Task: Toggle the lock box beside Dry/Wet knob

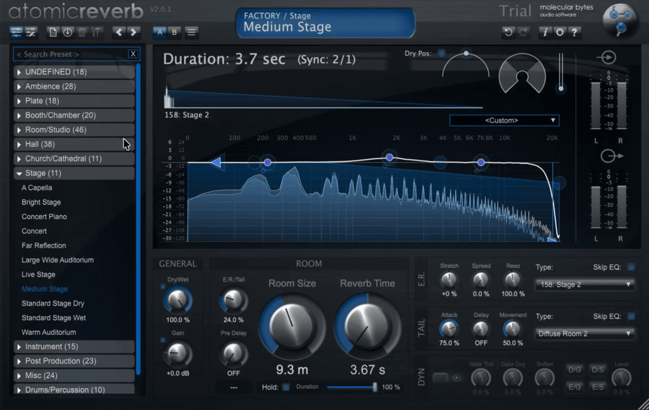Action: [x=163, y=286]
